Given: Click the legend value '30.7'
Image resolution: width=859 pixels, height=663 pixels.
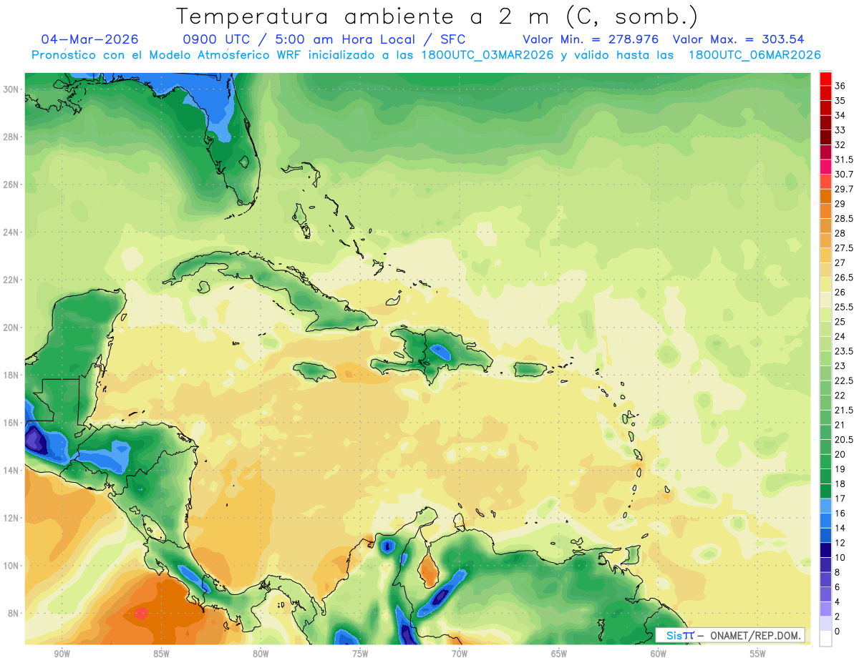Looking at the screenshot, I should point(844,175).
